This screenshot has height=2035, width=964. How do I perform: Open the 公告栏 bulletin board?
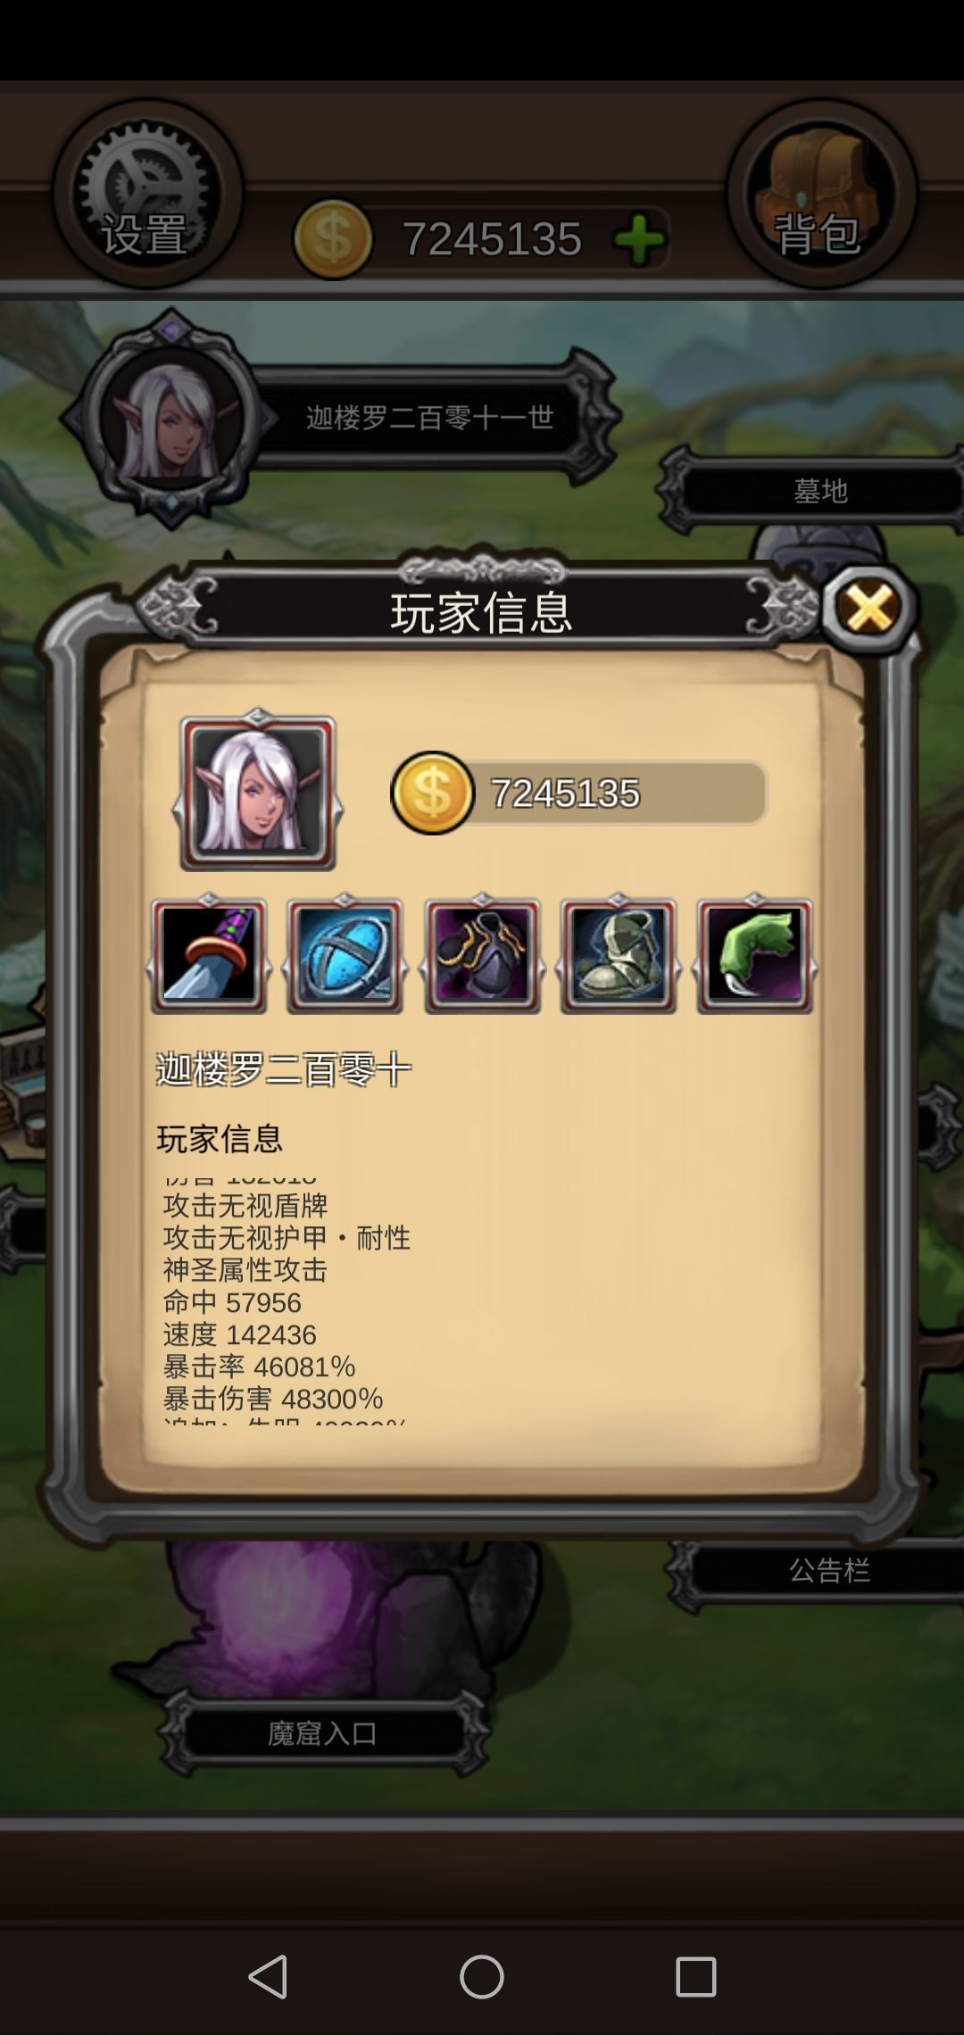point(828,1570)
